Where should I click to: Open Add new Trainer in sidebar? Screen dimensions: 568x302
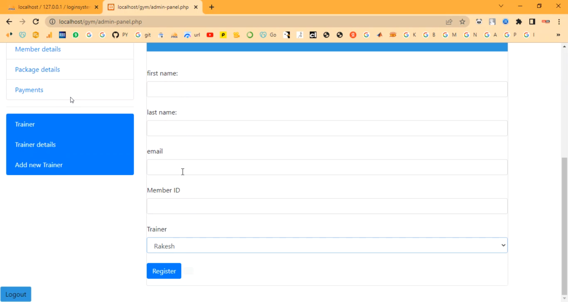click(39, 165)
